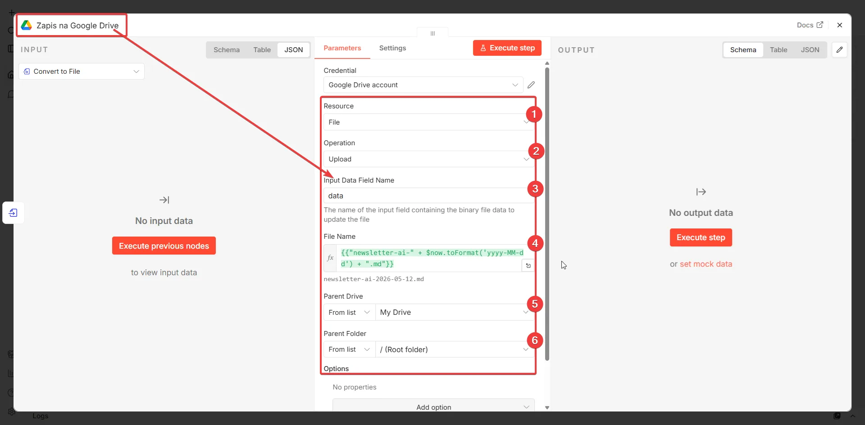
Task: Click the parameters panel scrollbar
Action: [547, 214]
